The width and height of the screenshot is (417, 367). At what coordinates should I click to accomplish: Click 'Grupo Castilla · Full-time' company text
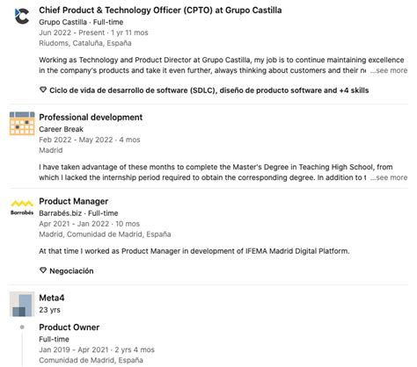(81, 22)
